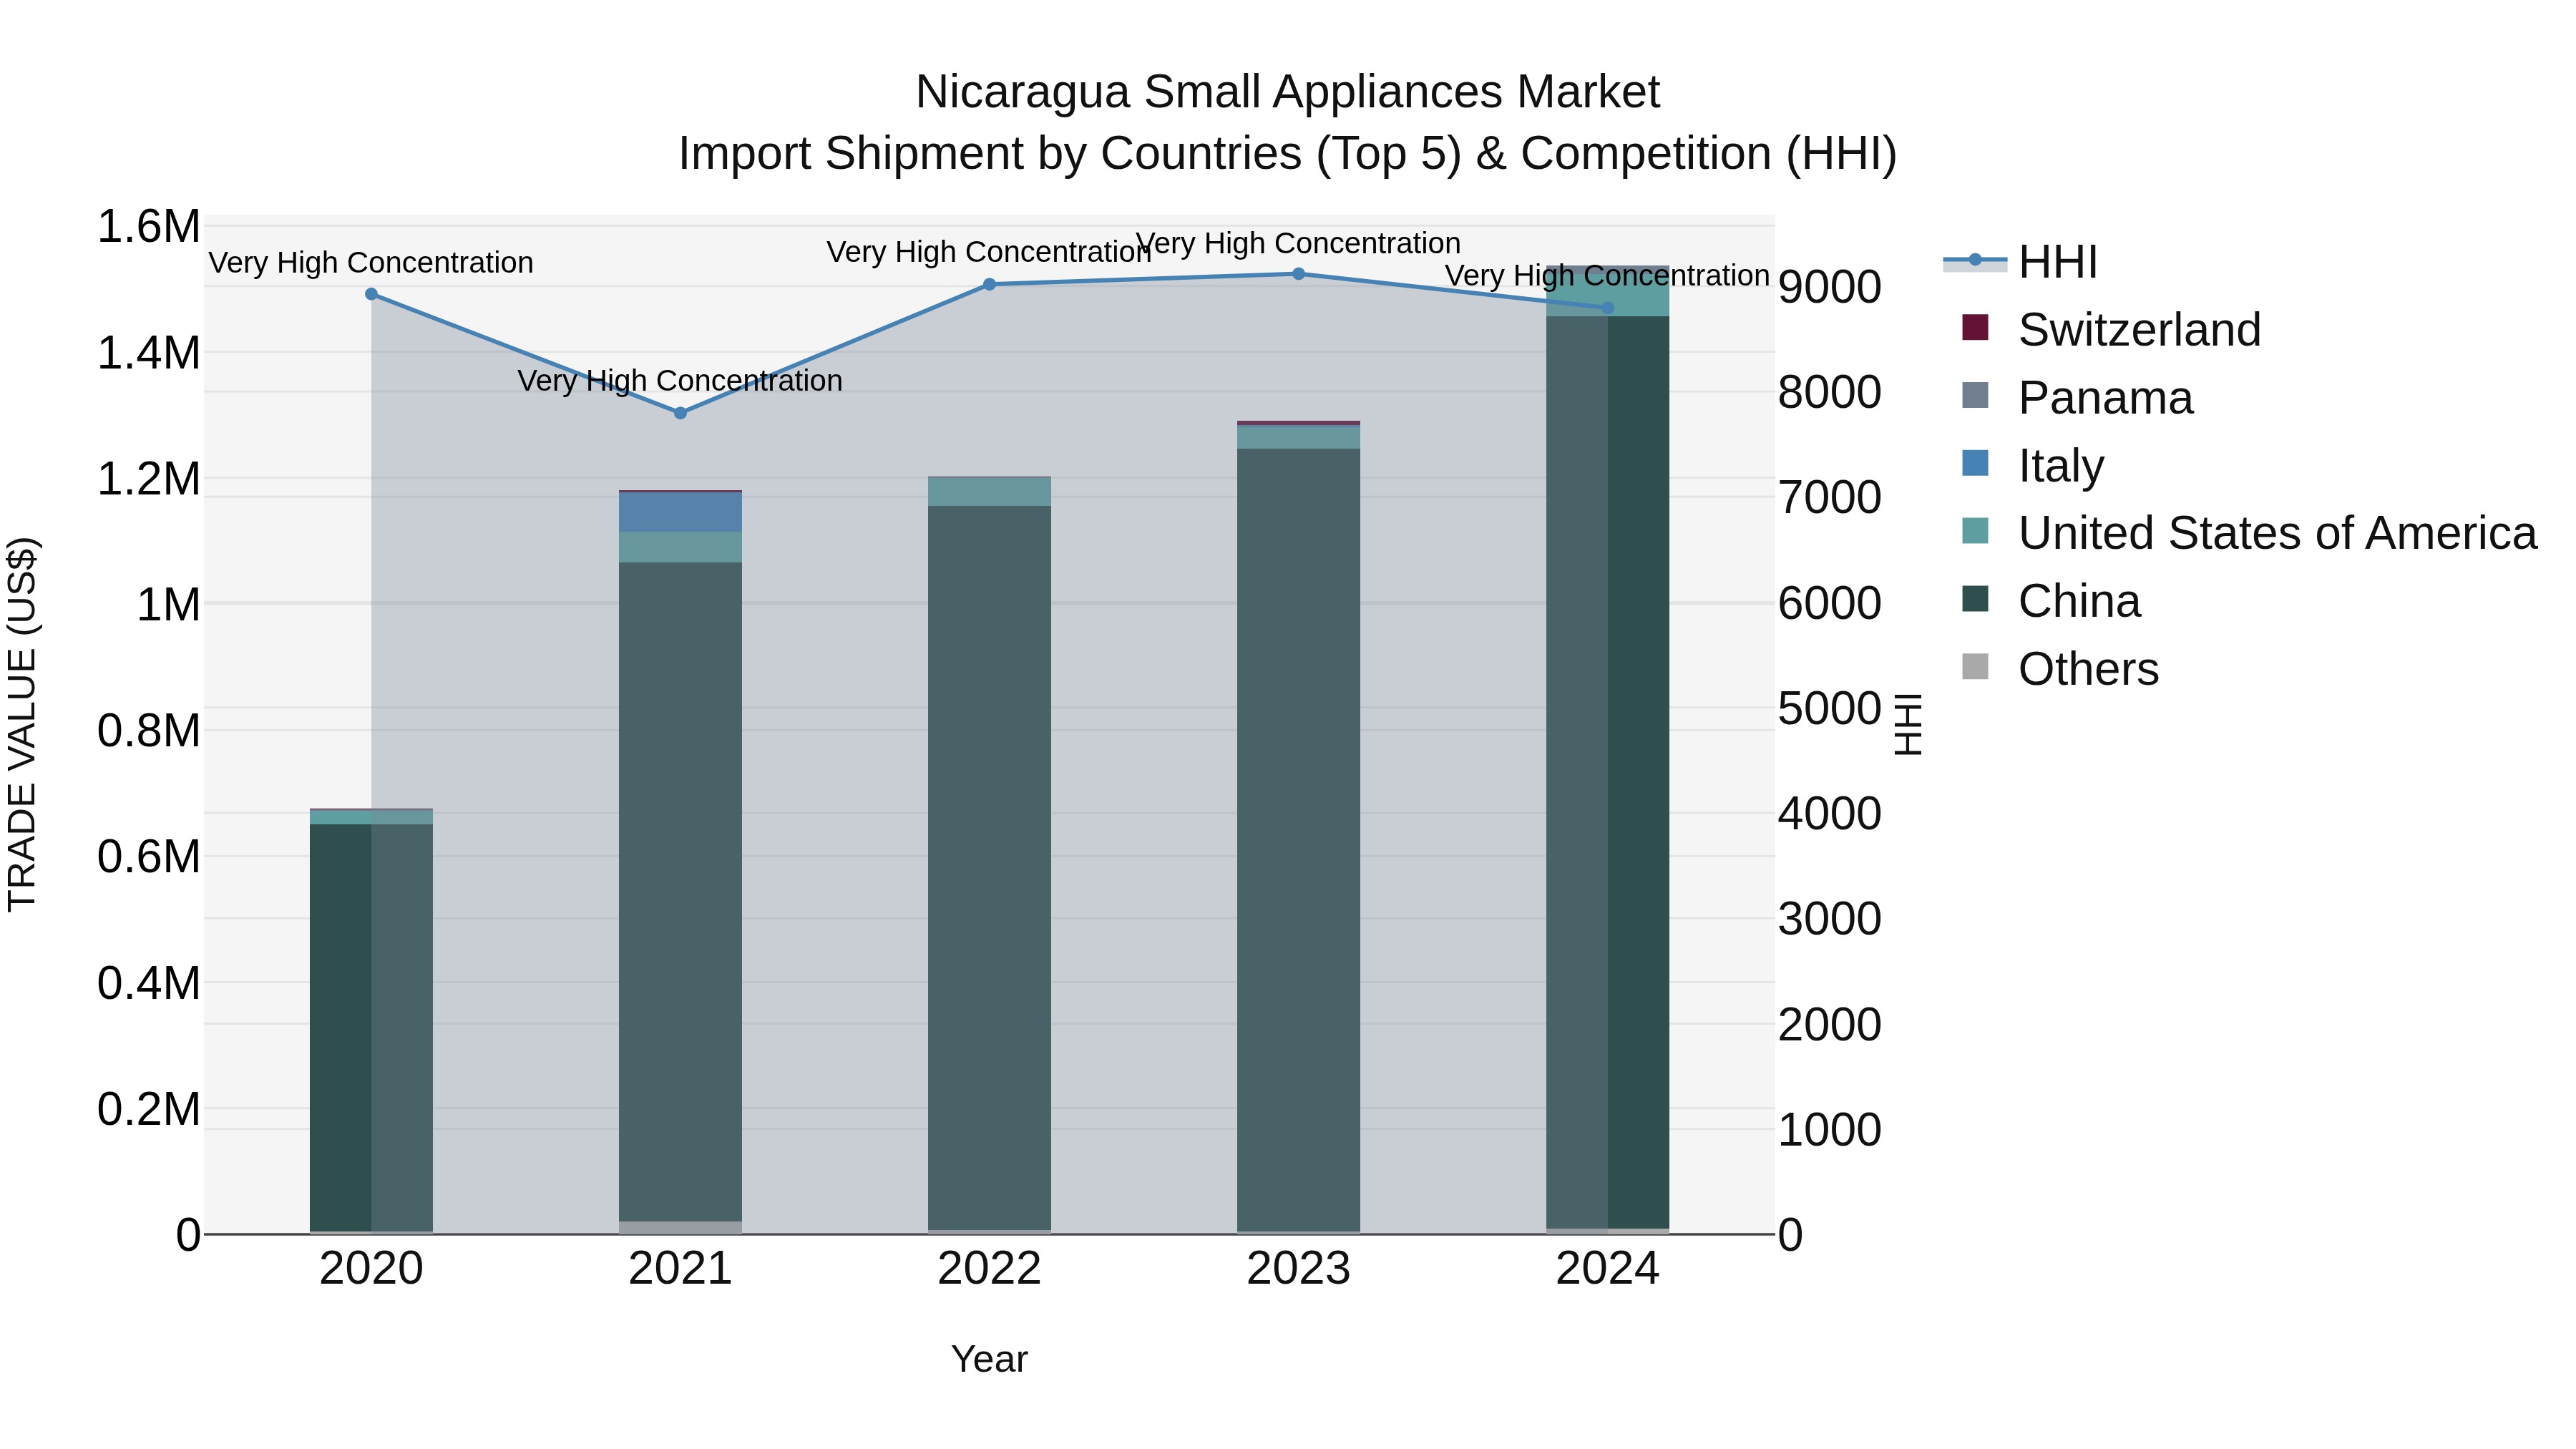2576x1449 pixels.
Task: Click the 2024 x-axis label
Action: [1607, 1269]
